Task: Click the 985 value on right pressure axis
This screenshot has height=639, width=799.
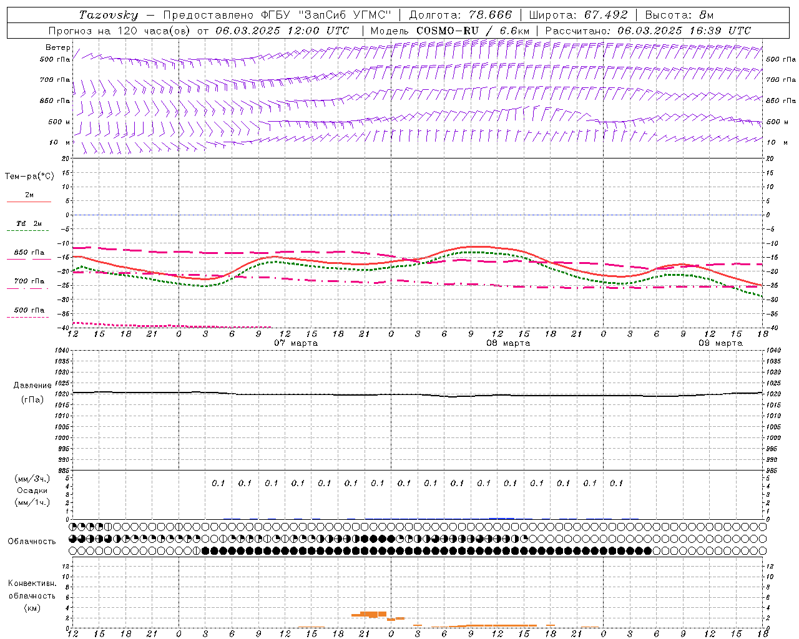Action: tap(773, 471)
